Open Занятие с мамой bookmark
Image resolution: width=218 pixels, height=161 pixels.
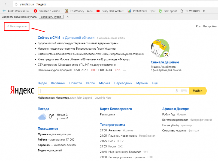[x=47, y=11]
